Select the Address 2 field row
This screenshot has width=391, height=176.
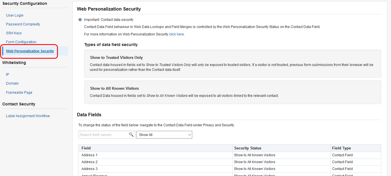click(x=90, y=162)
